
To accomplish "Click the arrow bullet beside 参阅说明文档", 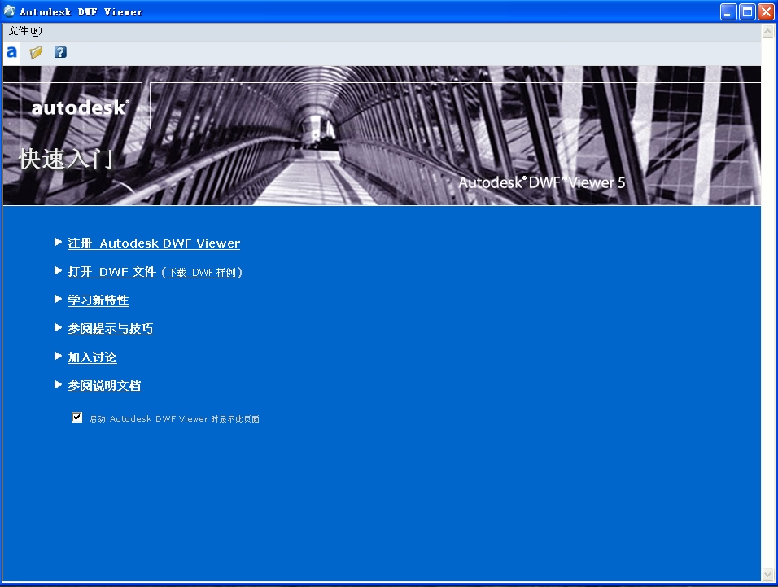I will coord(58,384).
